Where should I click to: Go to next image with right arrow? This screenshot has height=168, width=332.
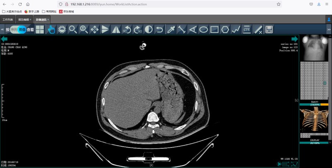[294, 39]
